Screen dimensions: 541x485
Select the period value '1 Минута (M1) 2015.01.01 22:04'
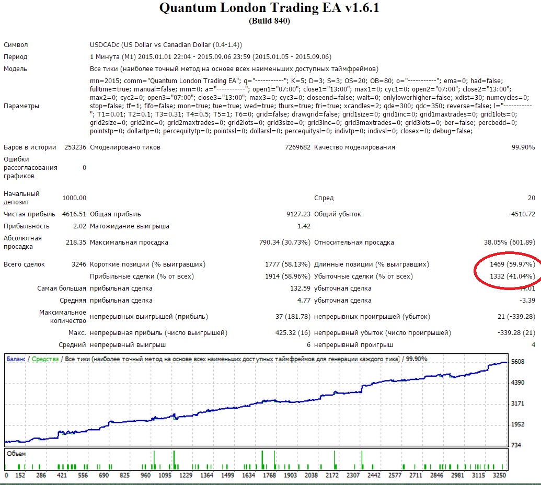point(141,57)
